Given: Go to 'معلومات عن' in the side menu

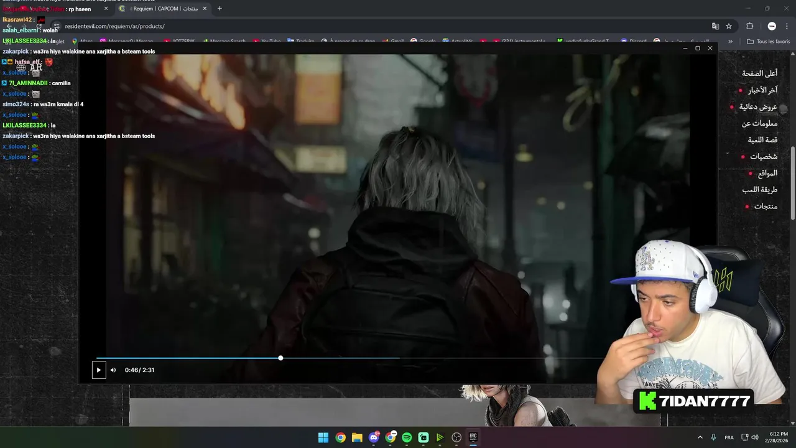Looking at the screenshot, I should coord(759,123).
